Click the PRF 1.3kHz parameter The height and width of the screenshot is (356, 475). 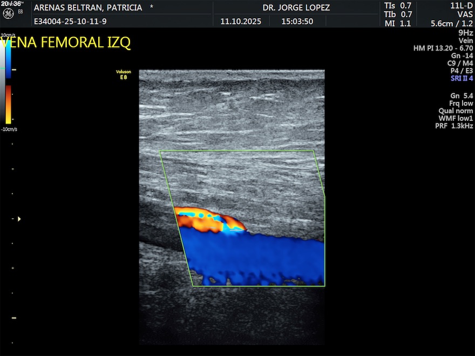[454, 126]
